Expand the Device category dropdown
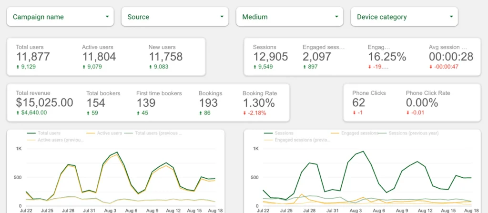Image resolution: width=488 pixels, height=213 pixels. (404, 17)
